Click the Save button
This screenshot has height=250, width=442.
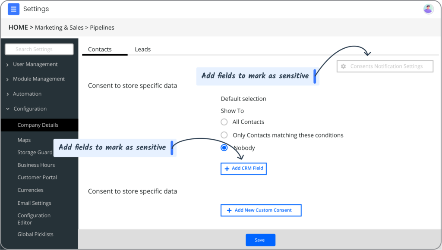[260, 240]
